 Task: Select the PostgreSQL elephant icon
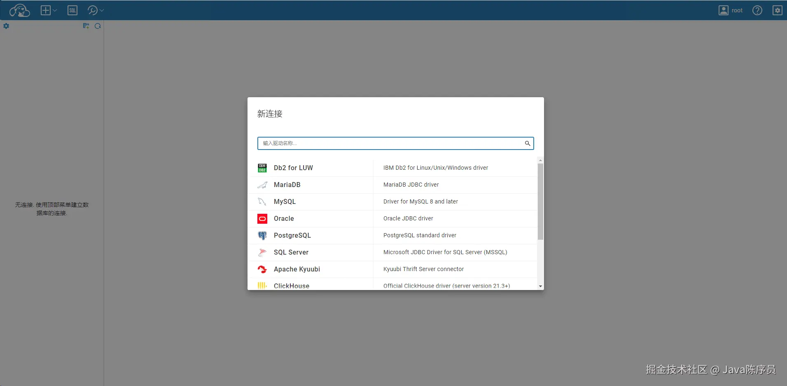[x=262, y=235]
